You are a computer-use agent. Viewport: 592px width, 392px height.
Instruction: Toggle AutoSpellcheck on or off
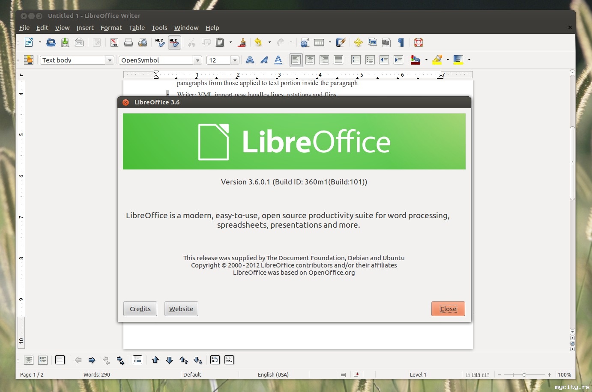pos(173,42)
